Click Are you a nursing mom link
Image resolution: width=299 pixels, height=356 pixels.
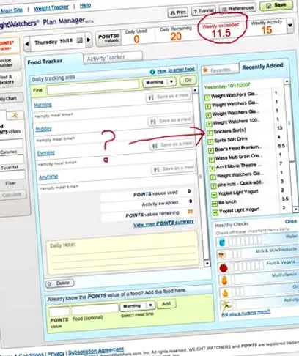pos(246,313)
